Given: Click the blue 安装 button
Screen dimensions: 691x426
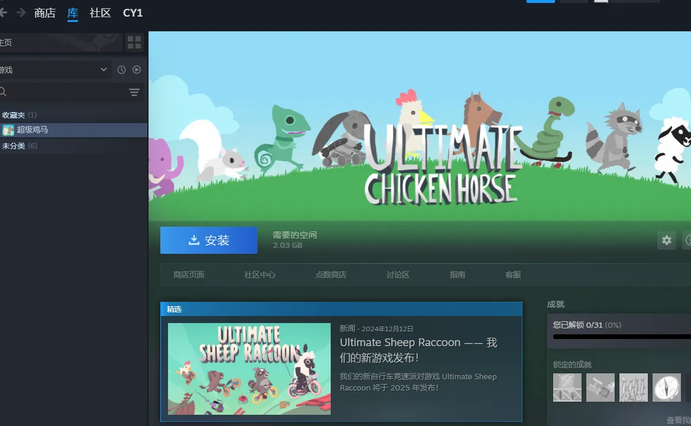Looking at the screenshot, I should 208,240.
